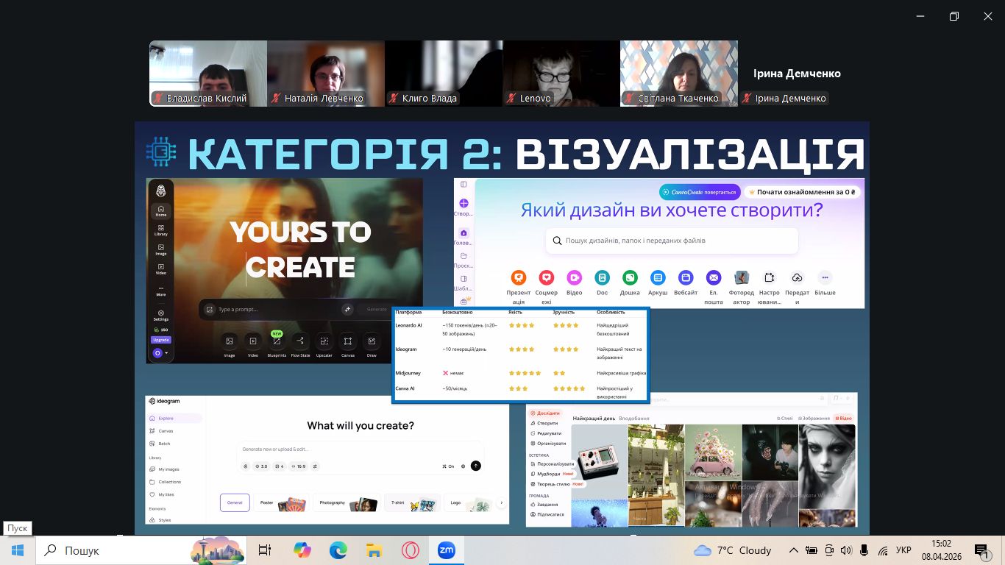
Task: Click the Canva search designs field
Action: click(x=672, y=241)
